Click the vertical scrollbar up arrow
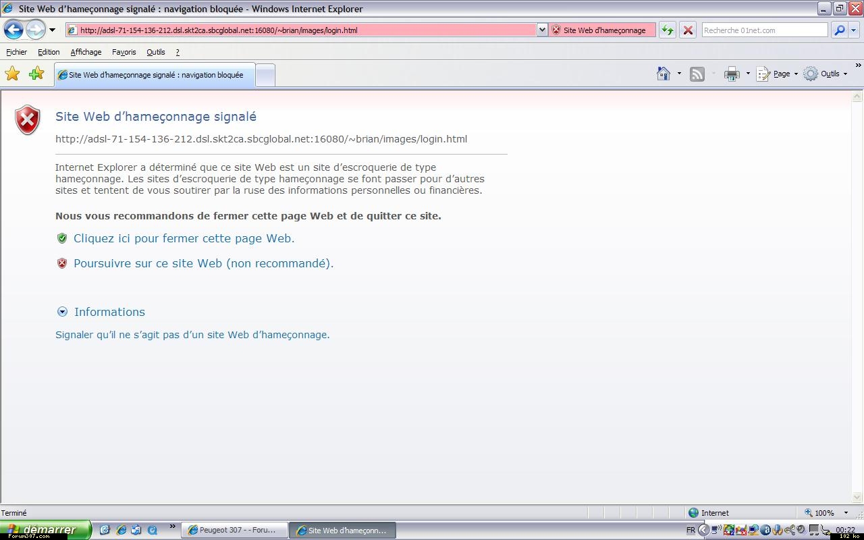 pos(857,97)
